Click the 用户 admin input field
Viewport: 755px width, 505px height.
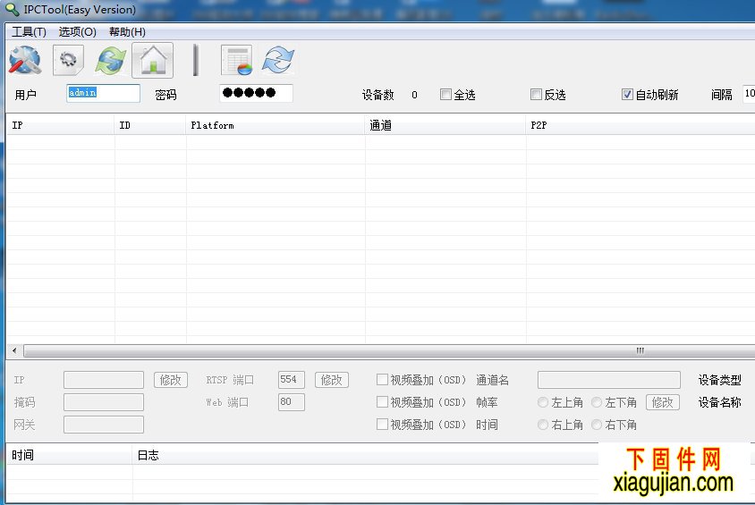pos(103,93)
